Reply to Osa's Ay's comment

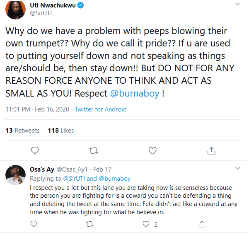tap(35, 224)
